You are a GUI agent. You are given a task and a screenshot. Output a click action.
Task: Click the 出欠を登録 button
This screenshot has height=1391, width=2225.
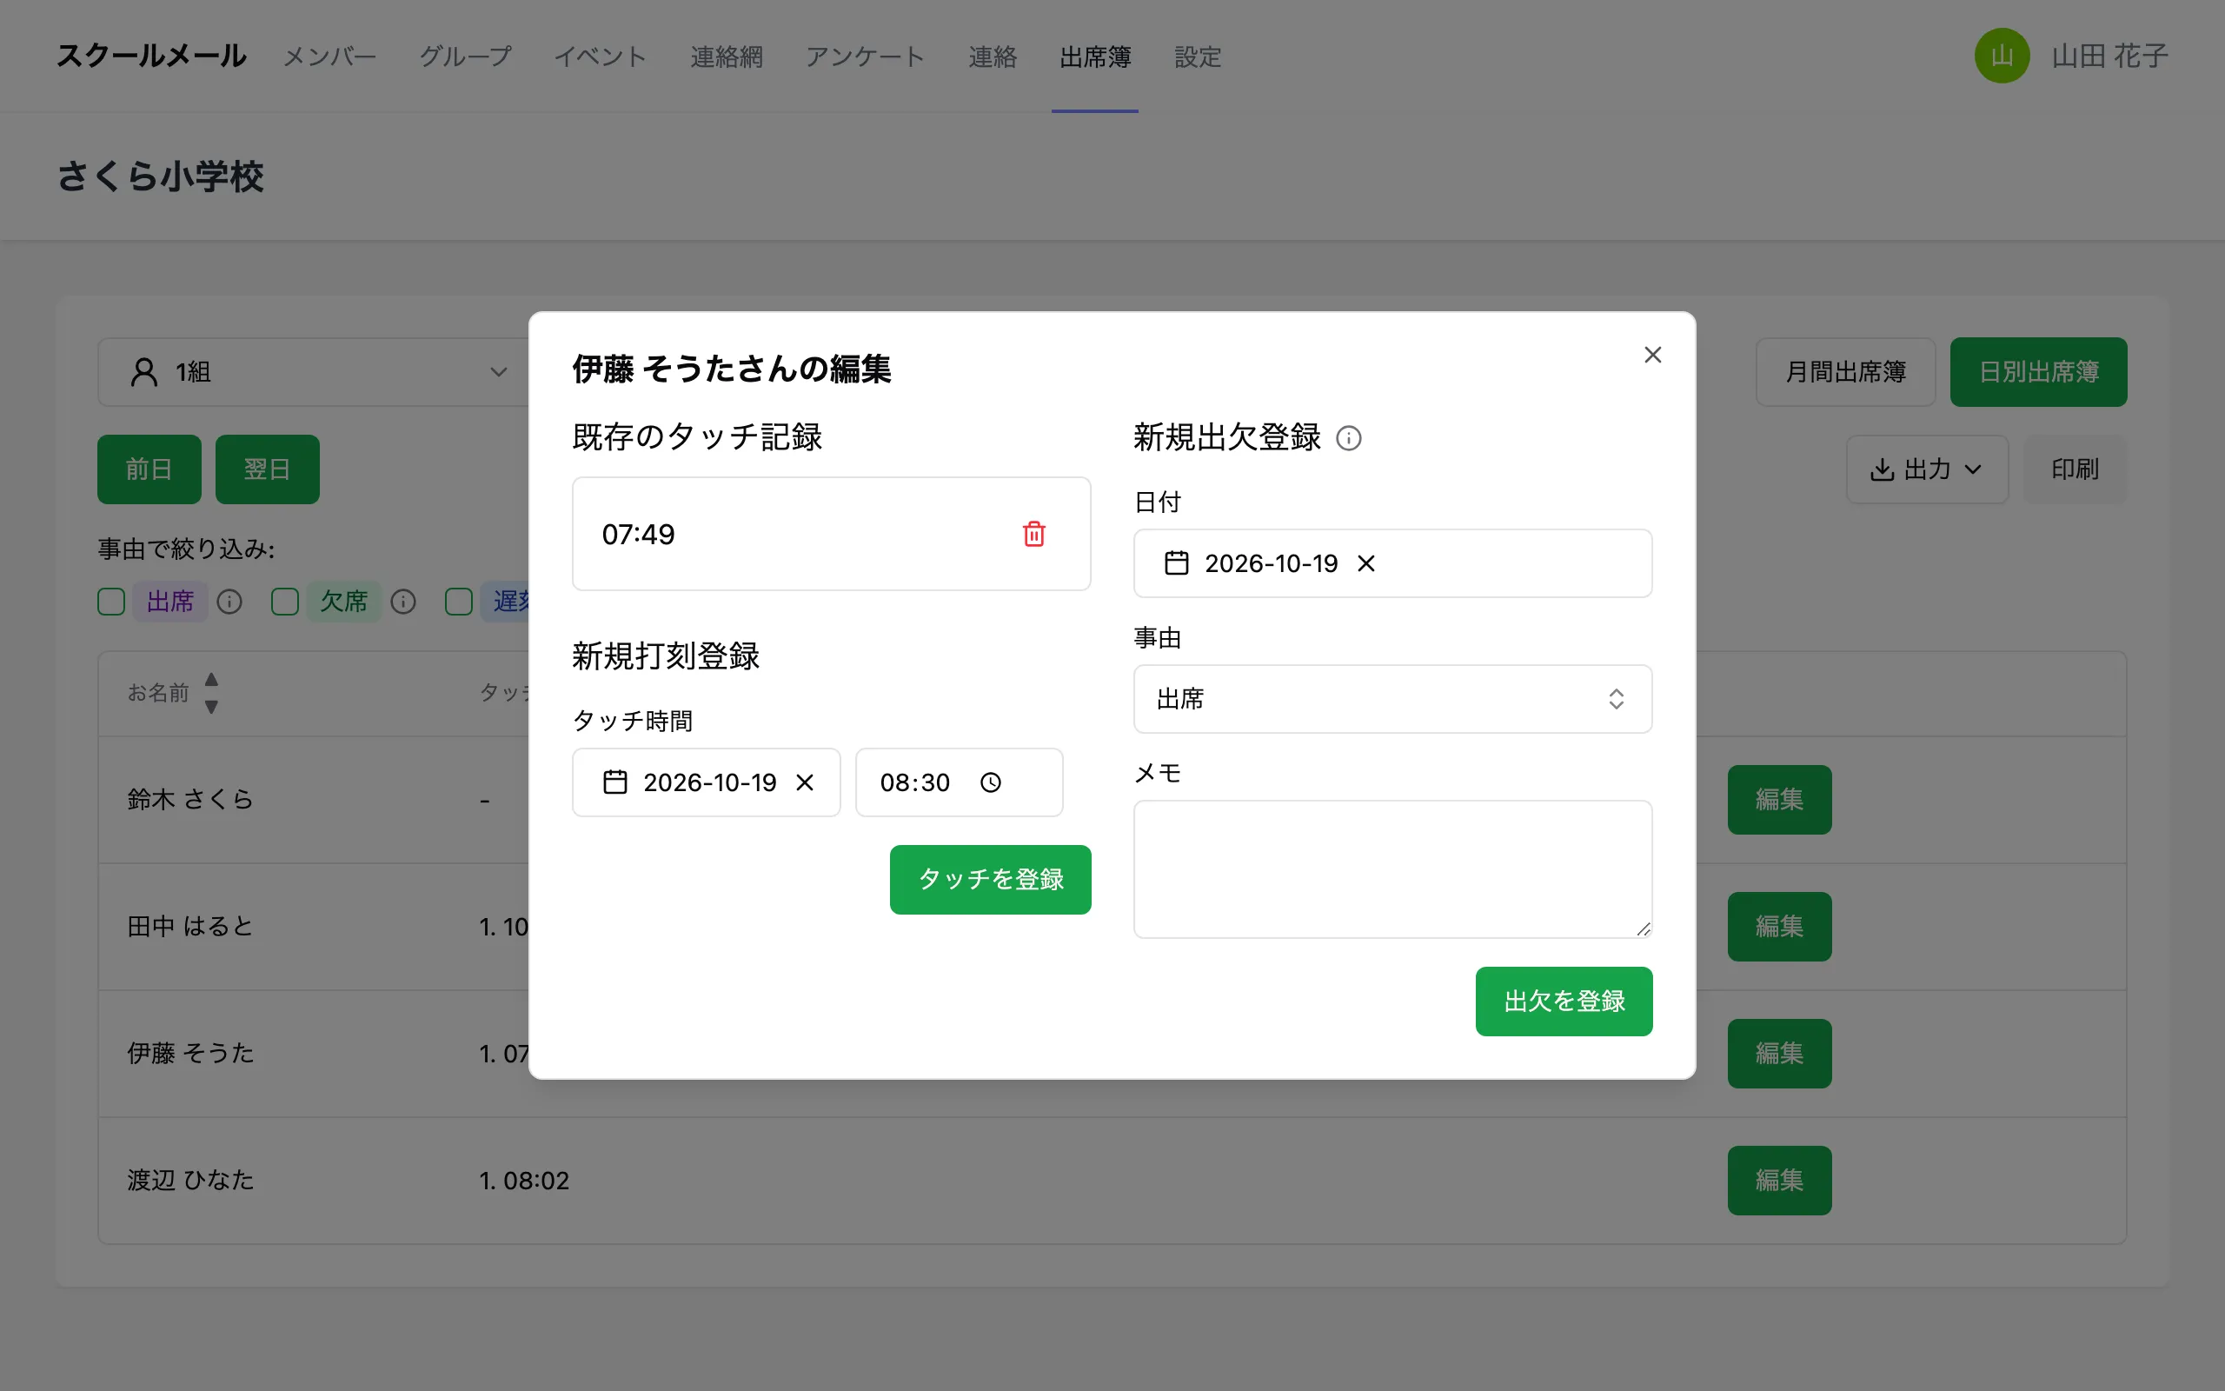(1564, 1001)
